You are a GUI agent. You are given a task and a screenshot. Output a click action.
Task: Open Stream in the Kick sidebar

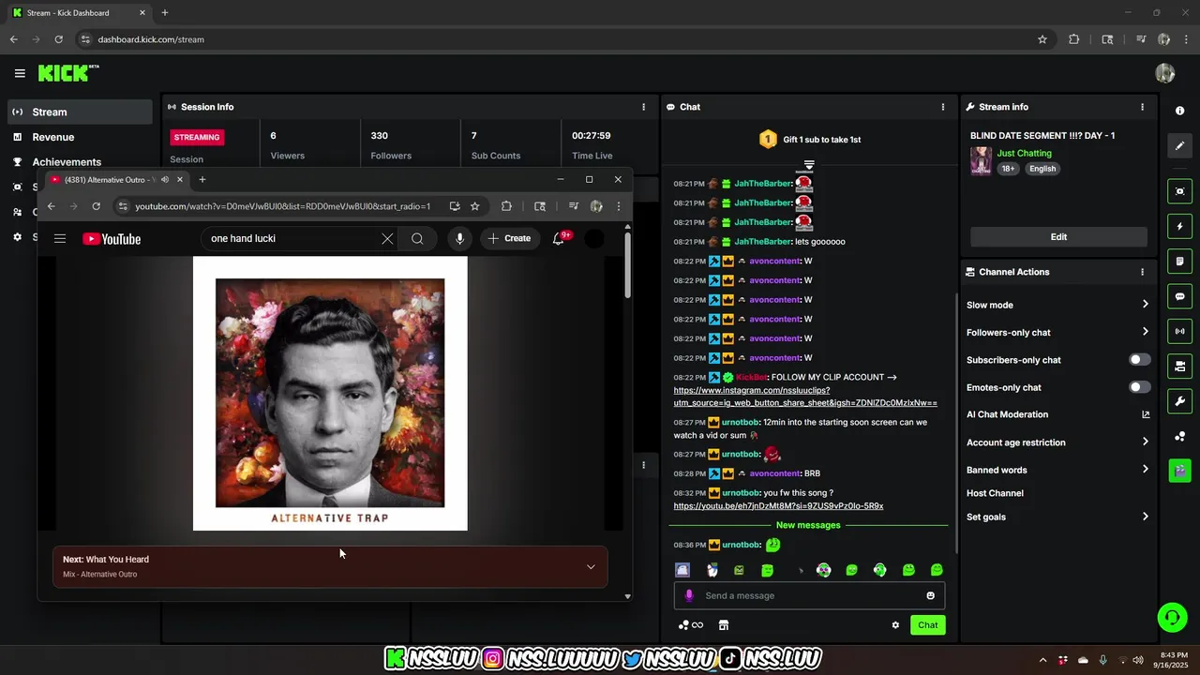point(80,112)
